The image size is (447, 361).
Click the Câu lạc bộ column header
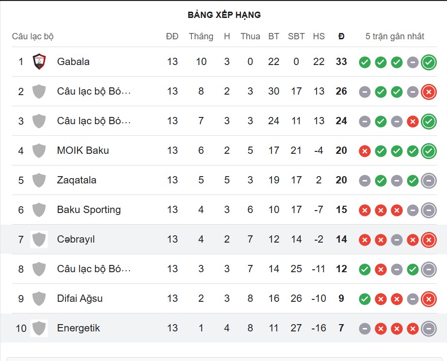click(32, 36)
